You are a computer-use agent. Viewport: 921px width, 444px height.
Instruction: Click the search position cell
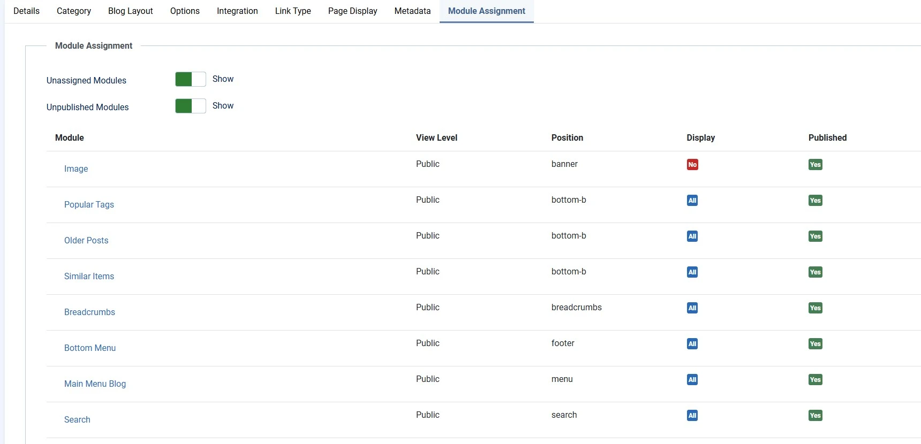pyautogui.click(x=564, y=415)
